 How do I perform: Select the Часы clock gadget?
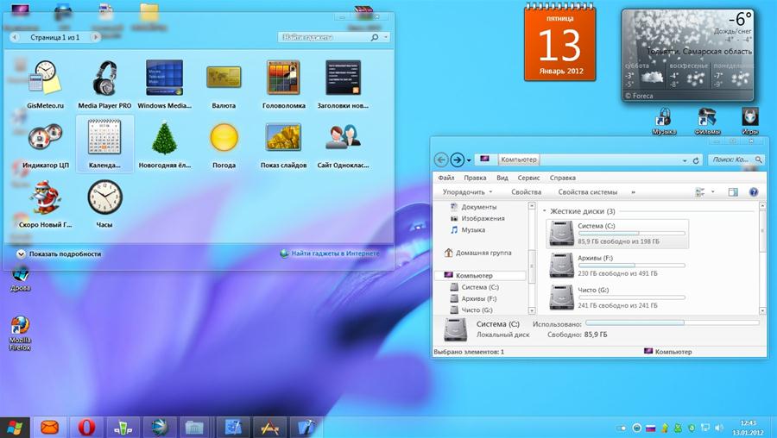[x=104, y=200]
